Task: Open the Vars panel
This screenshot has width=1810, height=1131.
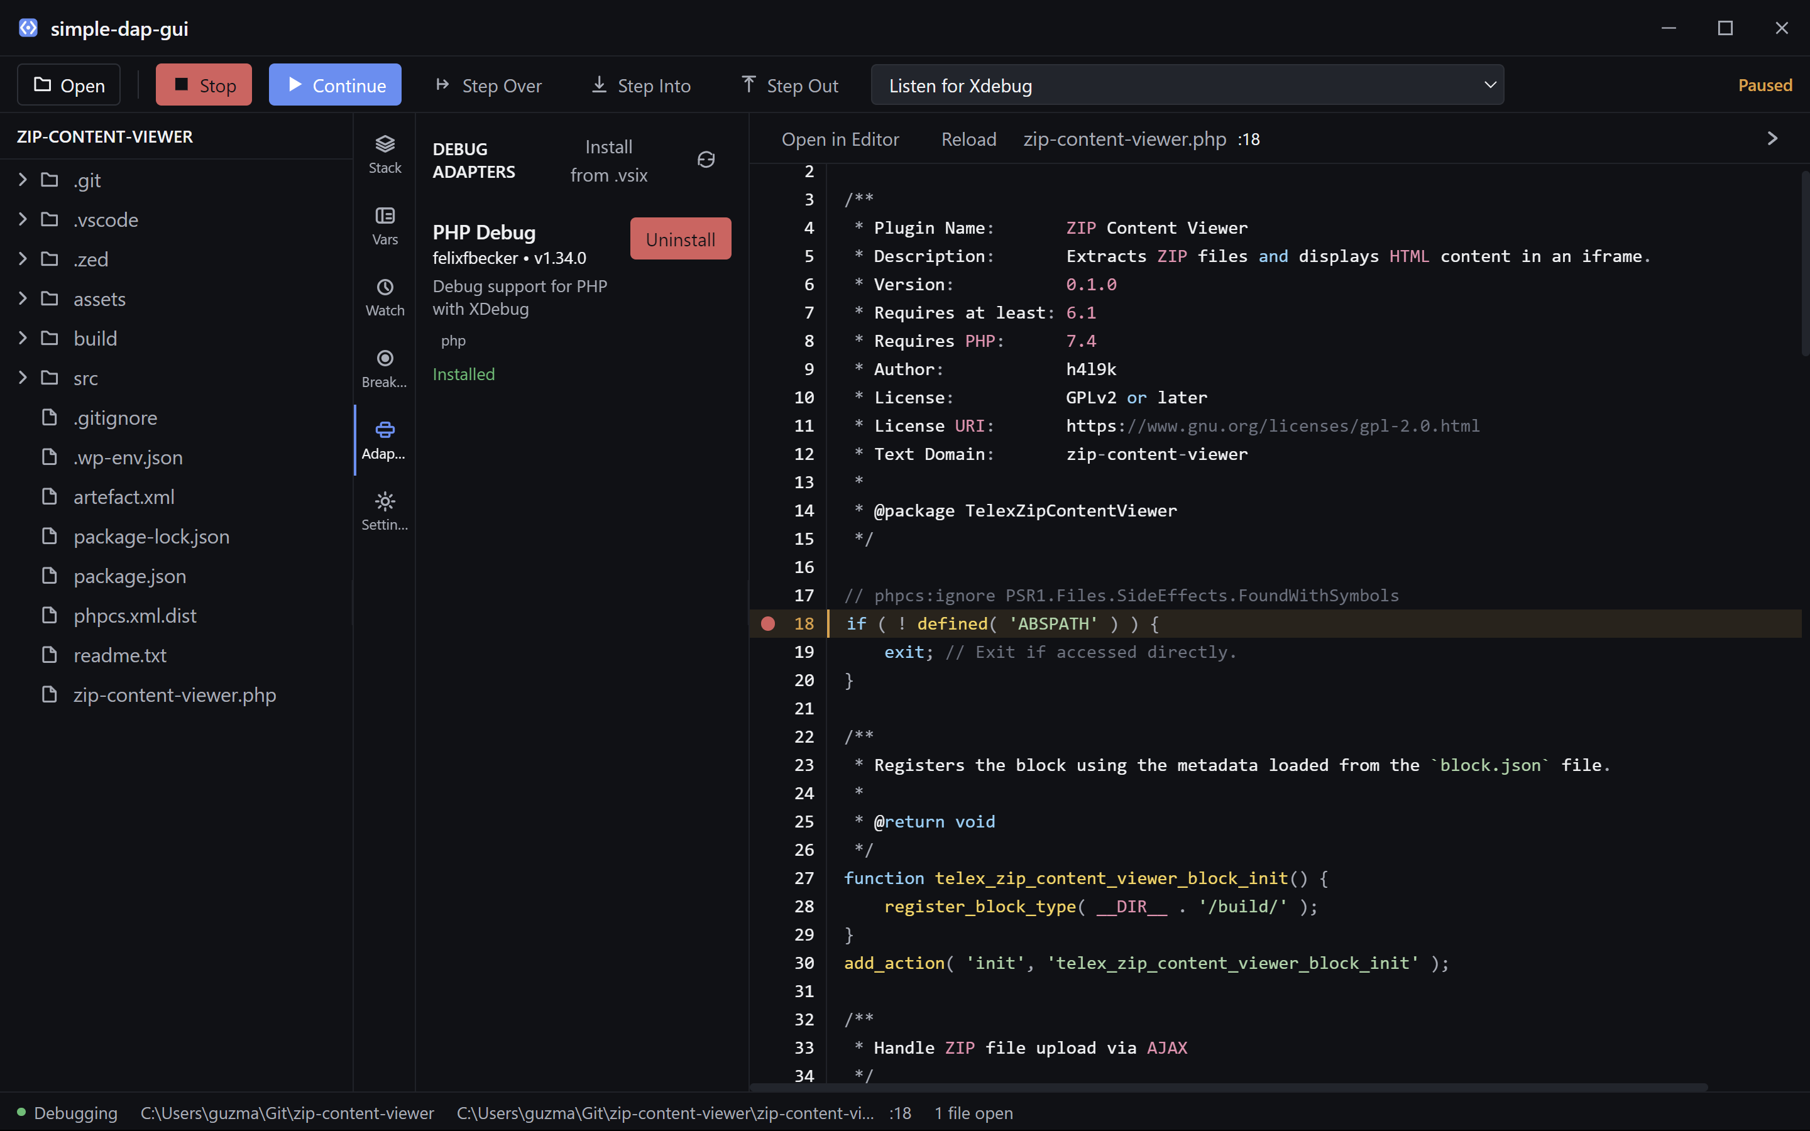Action: pos(385,226)
